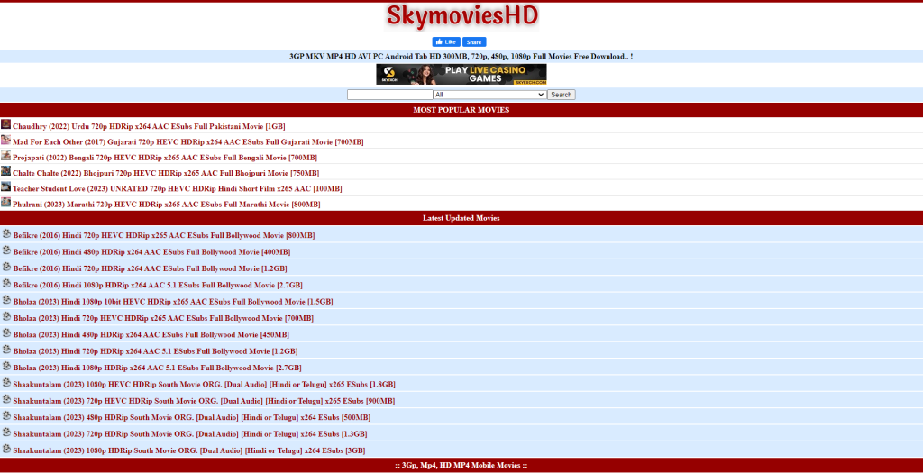Open the Play Live Casino Games banner

tap(461, 74)
